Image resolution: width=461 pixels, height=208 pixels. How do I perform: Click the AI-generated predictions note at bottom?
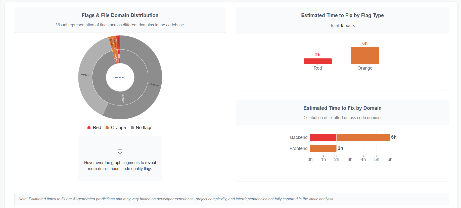176,199
